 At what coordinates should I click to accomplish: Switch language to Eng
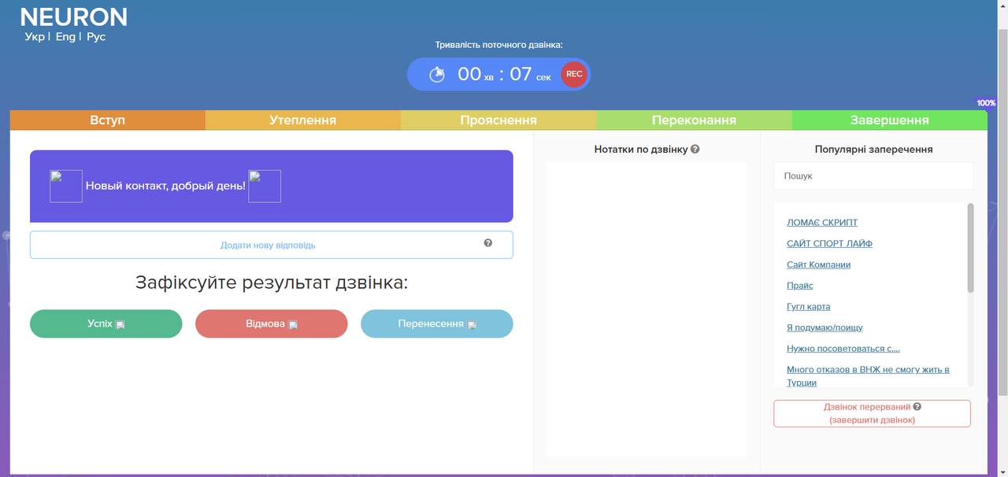[65, 36]
